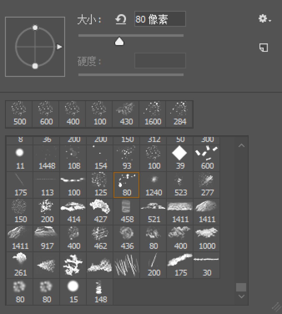Pick the 1448 scatter brush preset
Image resolution: width=282 pixels, height=314 pixels.
point(47,158)
